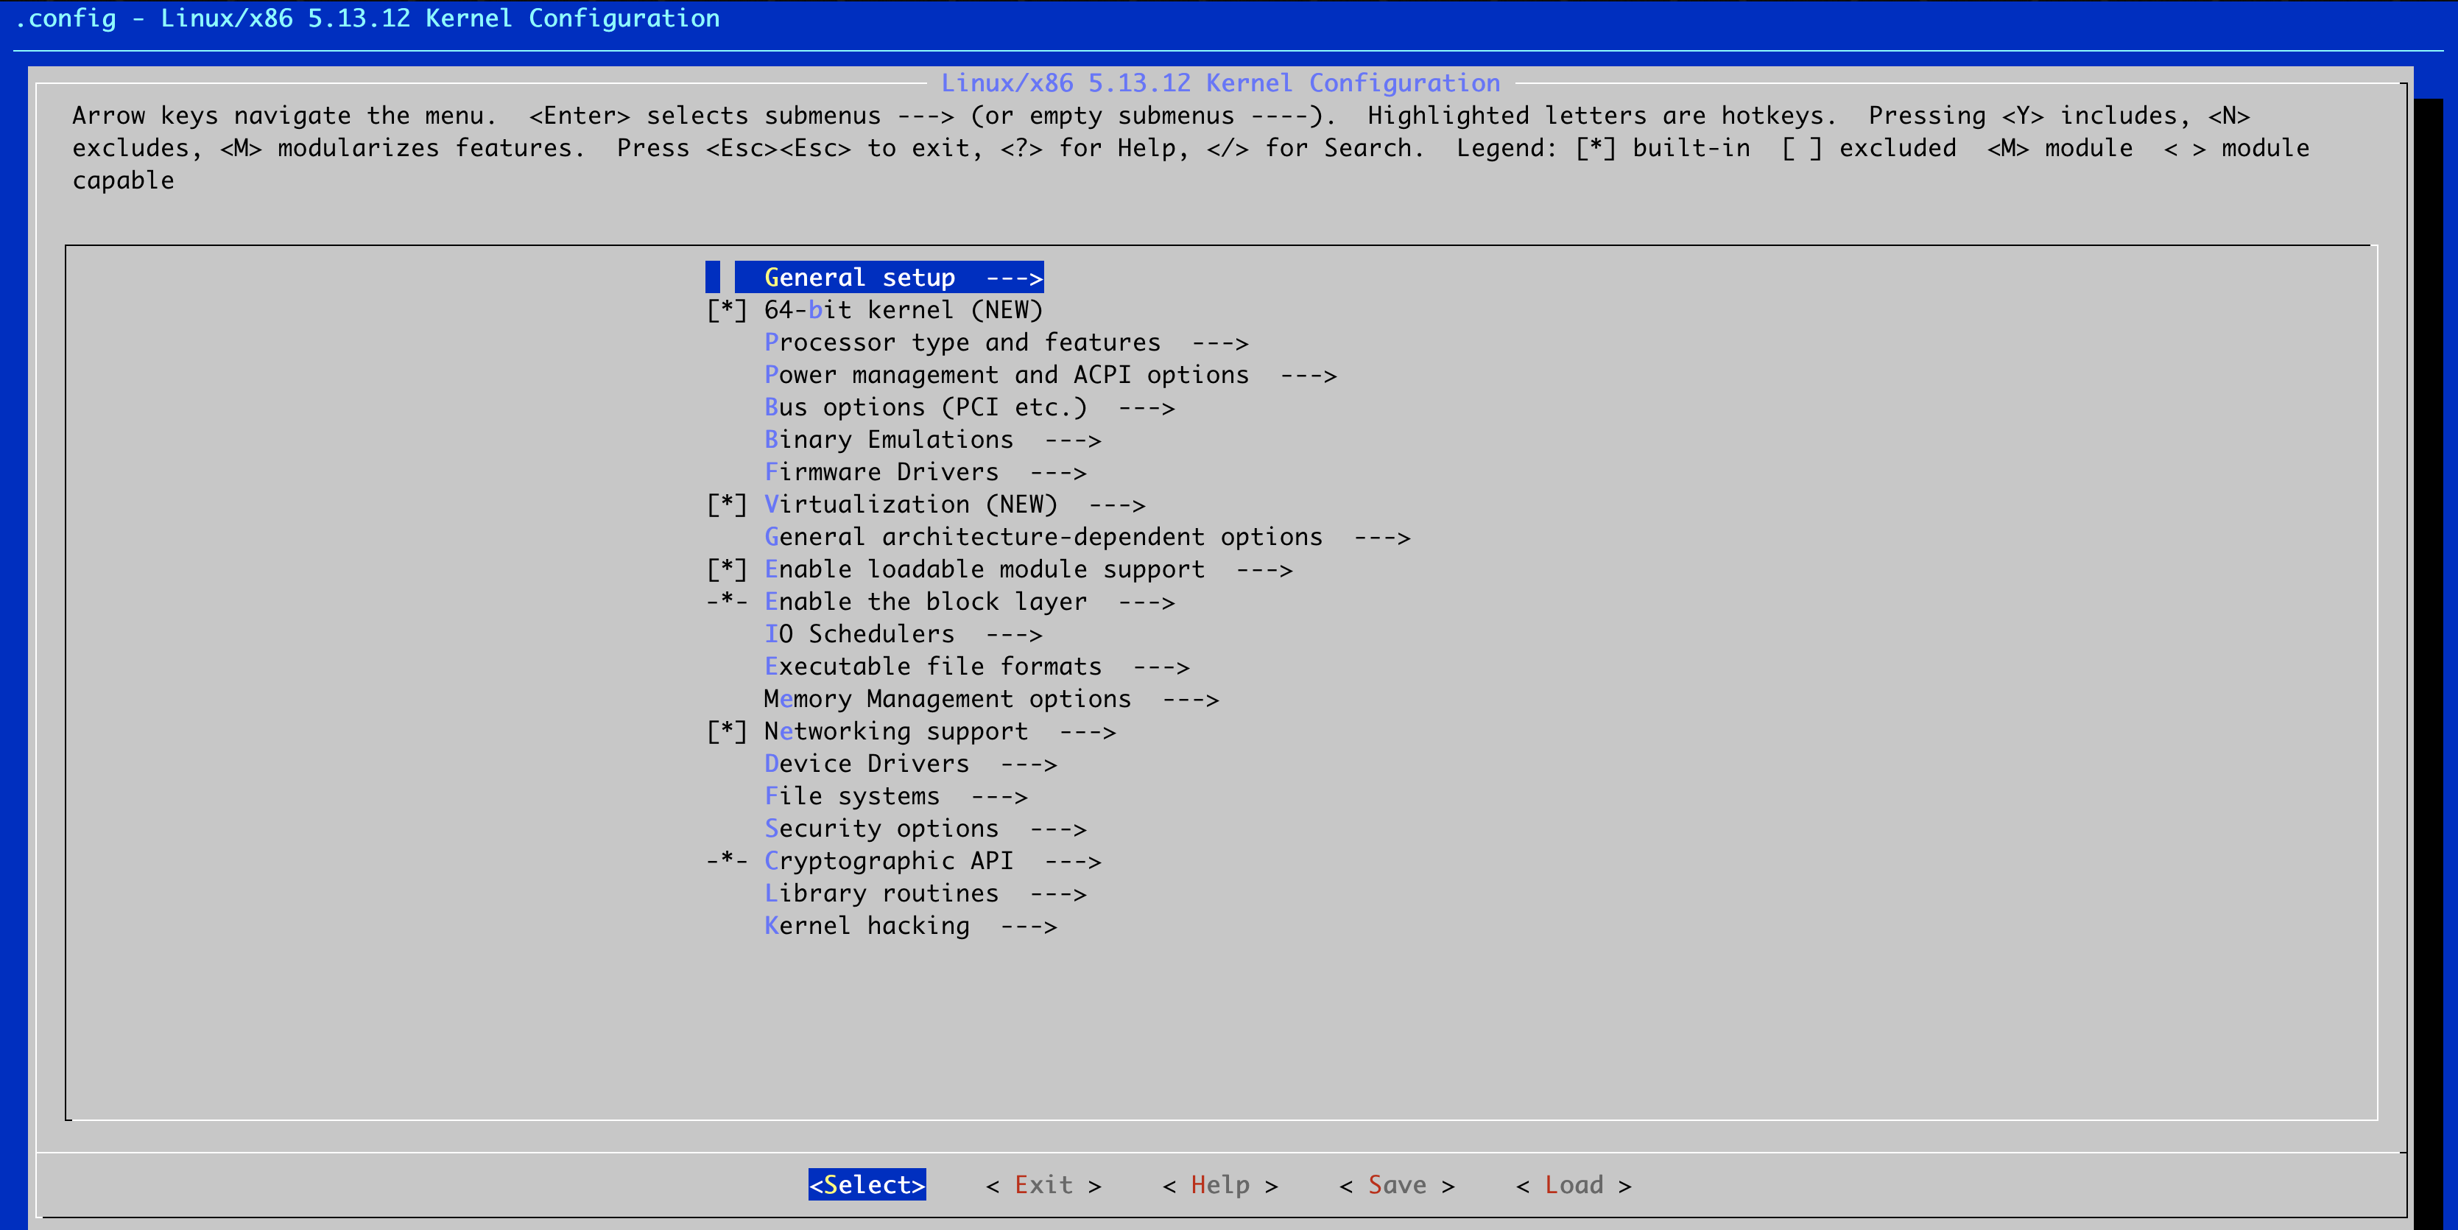Open the File systems entry

(851, 797)
